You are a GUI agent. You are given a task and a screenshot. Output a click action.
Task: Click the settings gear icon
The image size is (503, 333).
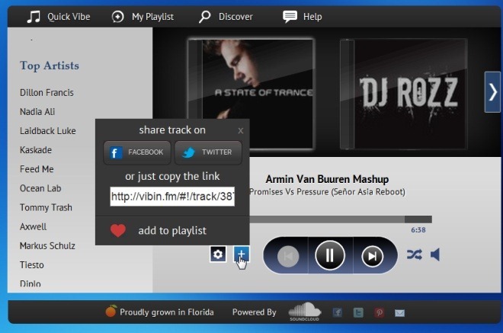click(x=218, y=254)
